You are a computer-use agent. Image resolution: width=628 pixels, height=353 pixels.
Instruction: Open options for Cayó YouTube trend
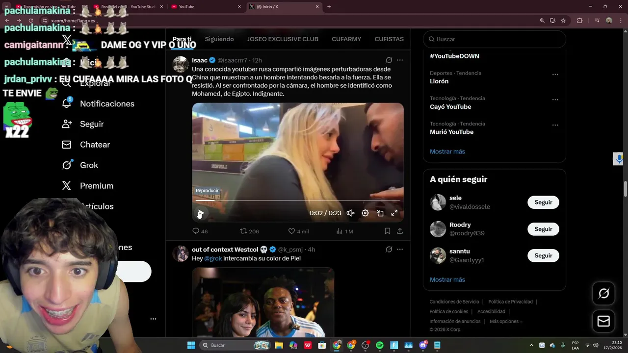click(555, 100)
